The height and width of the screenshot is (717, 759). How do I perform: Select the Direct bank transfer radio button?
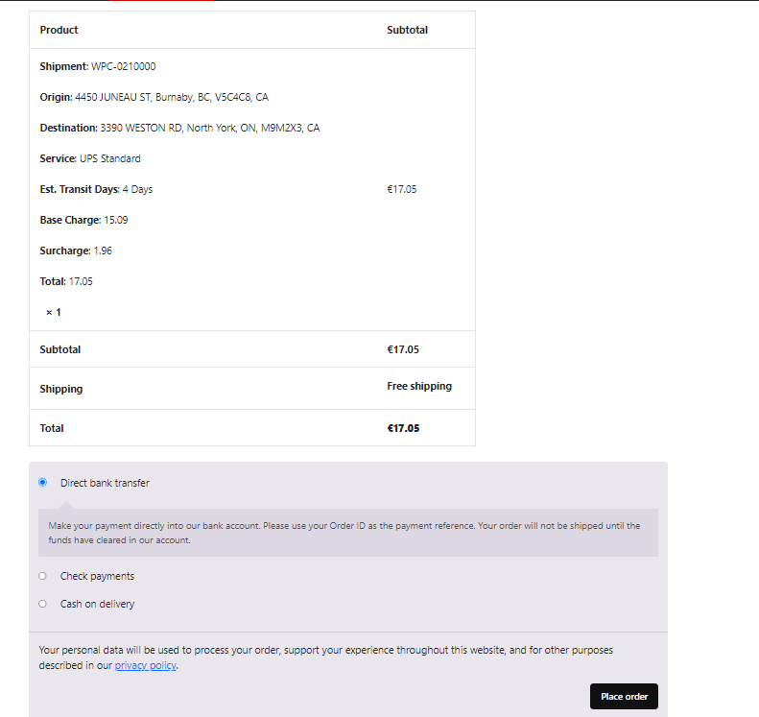click(x=42, y=483)
